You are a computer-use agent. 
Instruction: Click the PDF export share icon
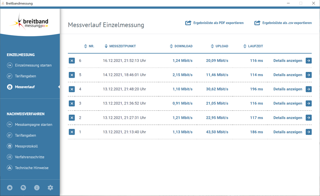coord(188,23)
